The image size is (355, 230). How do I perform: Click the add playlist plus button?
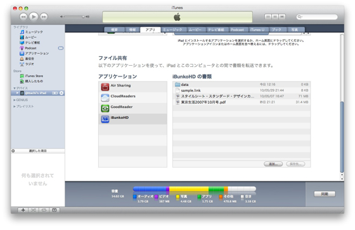point(23,210)
